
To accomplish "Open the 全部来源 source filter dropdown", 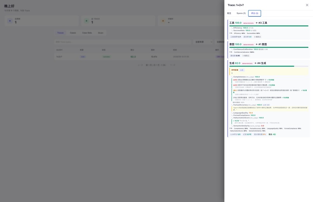I will (x=203, y=42).
